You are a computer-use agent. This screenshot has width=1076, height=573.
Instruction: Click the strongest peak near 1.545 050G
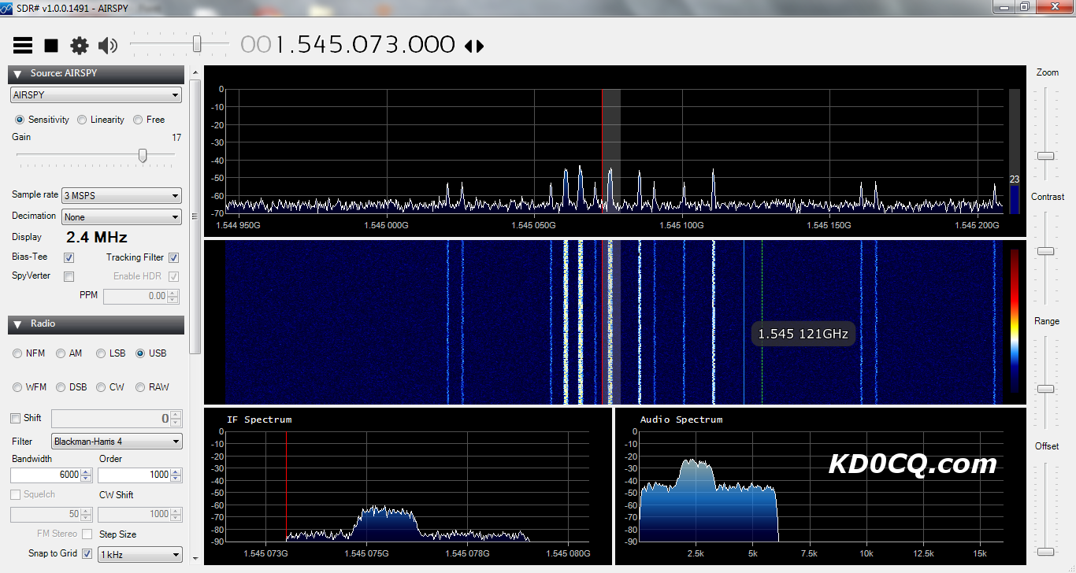click(580, 187)
